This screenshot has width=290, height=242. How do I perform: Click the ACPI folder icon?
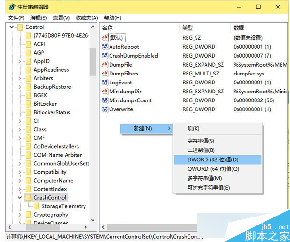tap(28, 44)
